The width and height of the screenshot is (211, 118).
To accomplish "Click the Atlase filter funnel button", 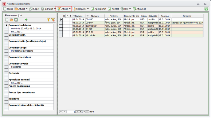I will pos(63,9).
